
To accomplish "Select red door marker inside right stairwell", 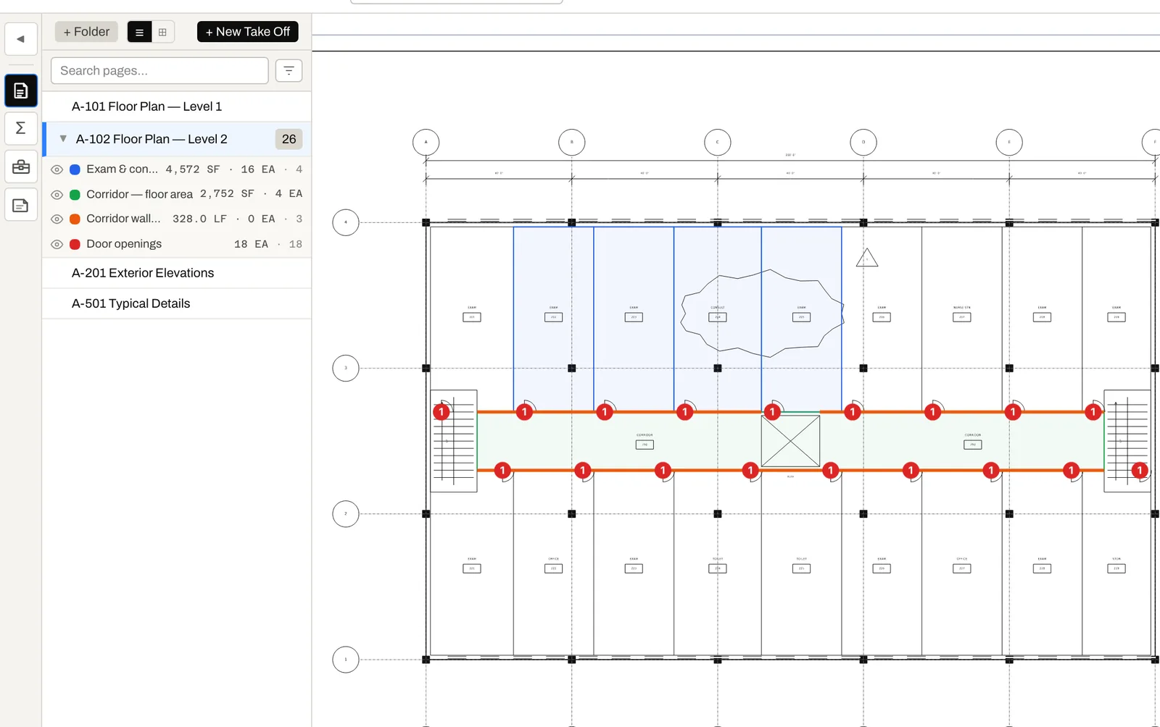I will 1139,471.
